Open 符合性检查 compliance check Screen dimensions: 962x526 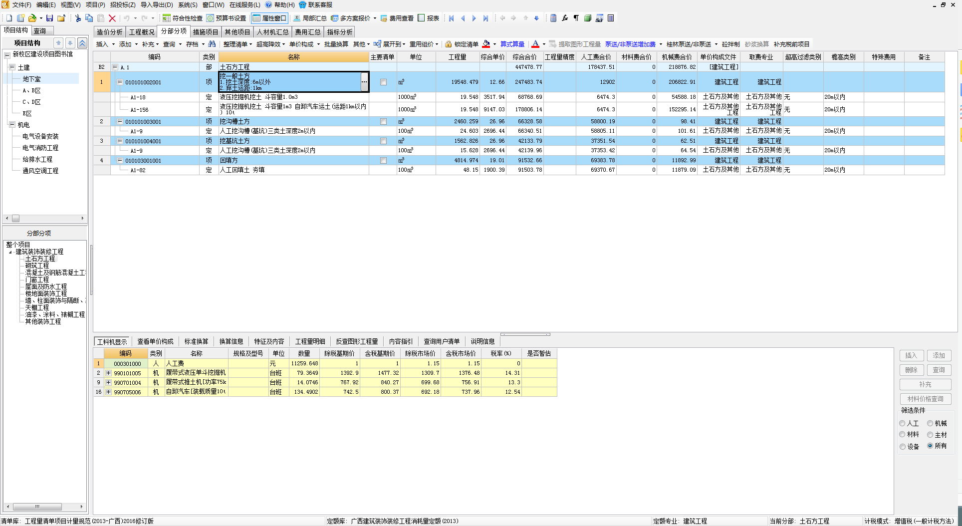(x=183, y=18)
